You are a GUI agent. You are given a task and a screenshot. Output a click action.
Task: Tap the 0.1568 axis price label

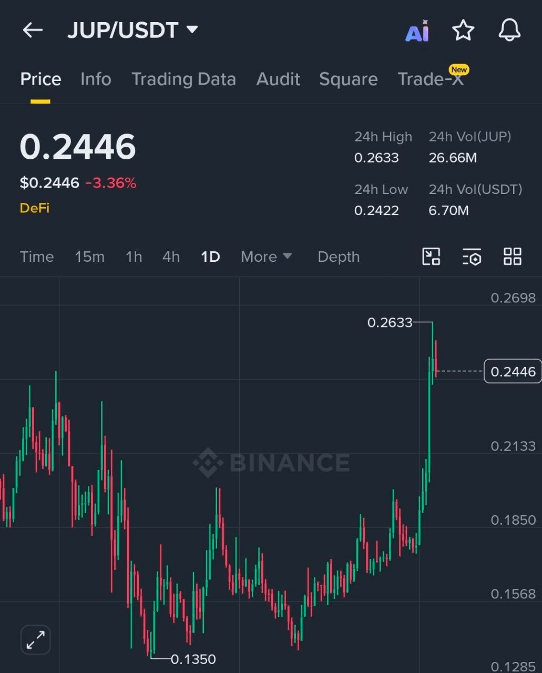pyautogui.click(x=513, y=594)
